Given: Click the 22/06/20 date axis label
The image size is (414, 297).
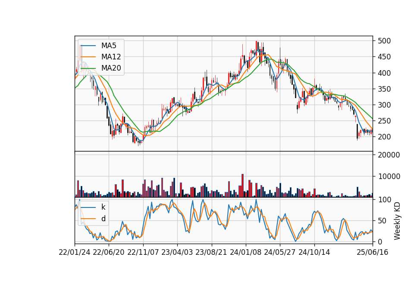Looking at the screenshot, I should (109, 252).
